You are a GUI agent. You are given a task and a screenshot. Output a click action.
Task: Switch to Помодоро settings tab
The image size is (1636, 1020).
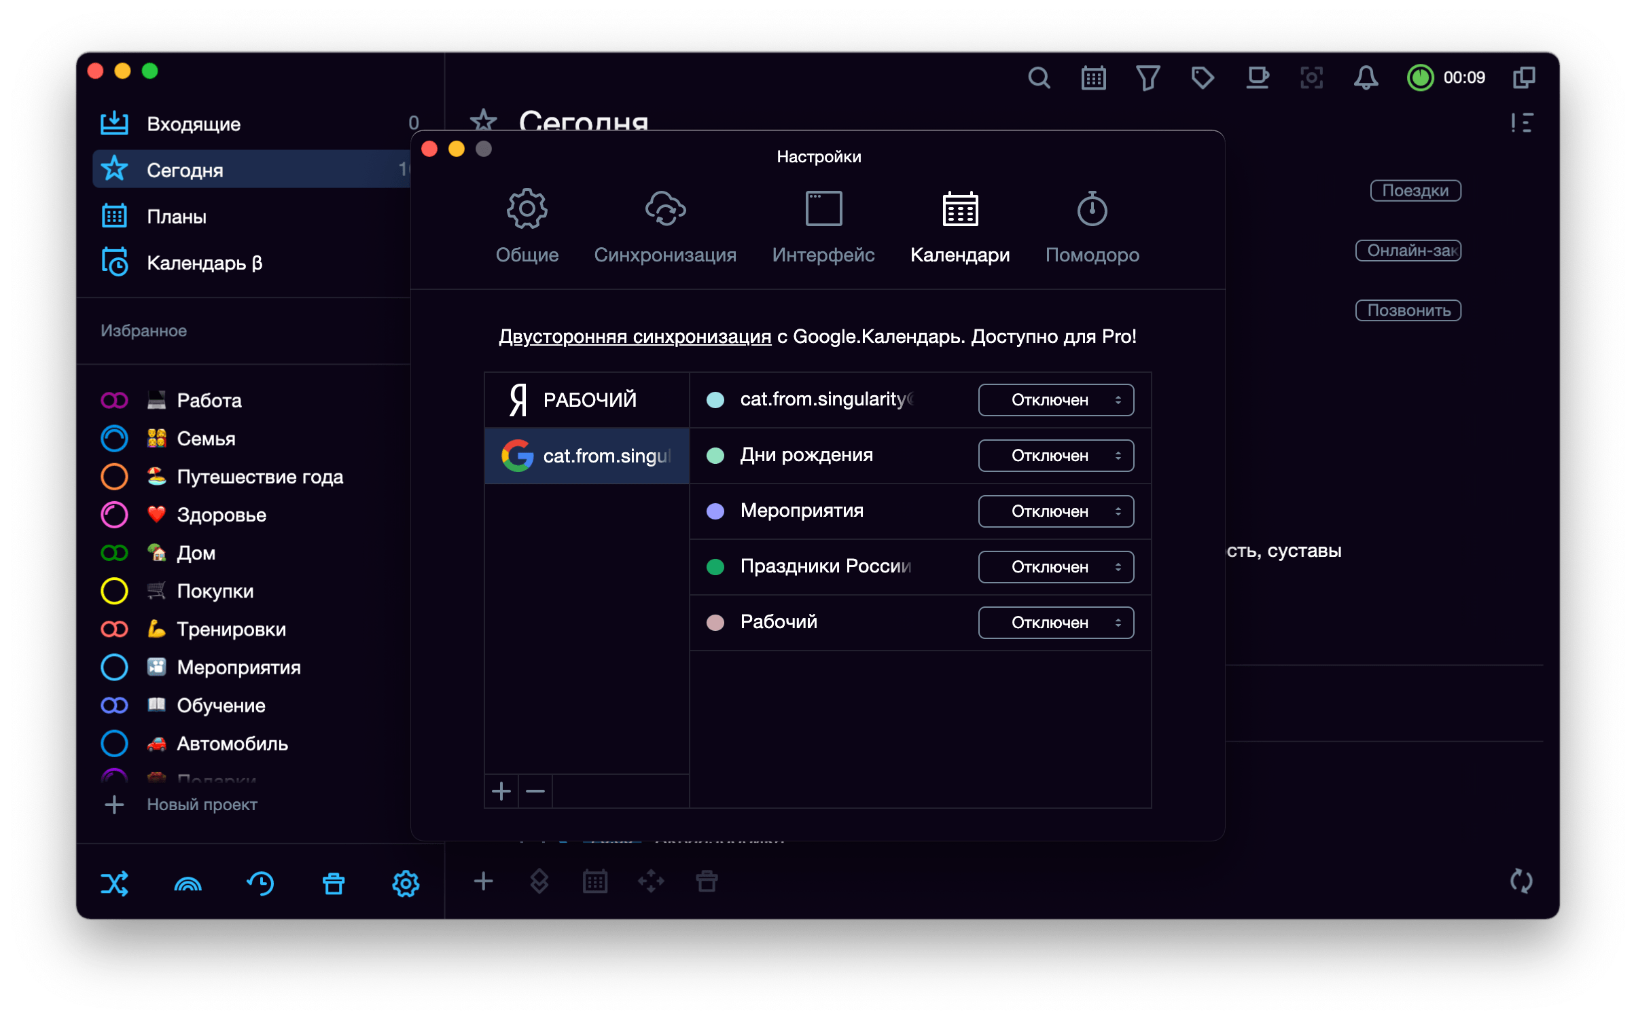(x=1092, y=227)
